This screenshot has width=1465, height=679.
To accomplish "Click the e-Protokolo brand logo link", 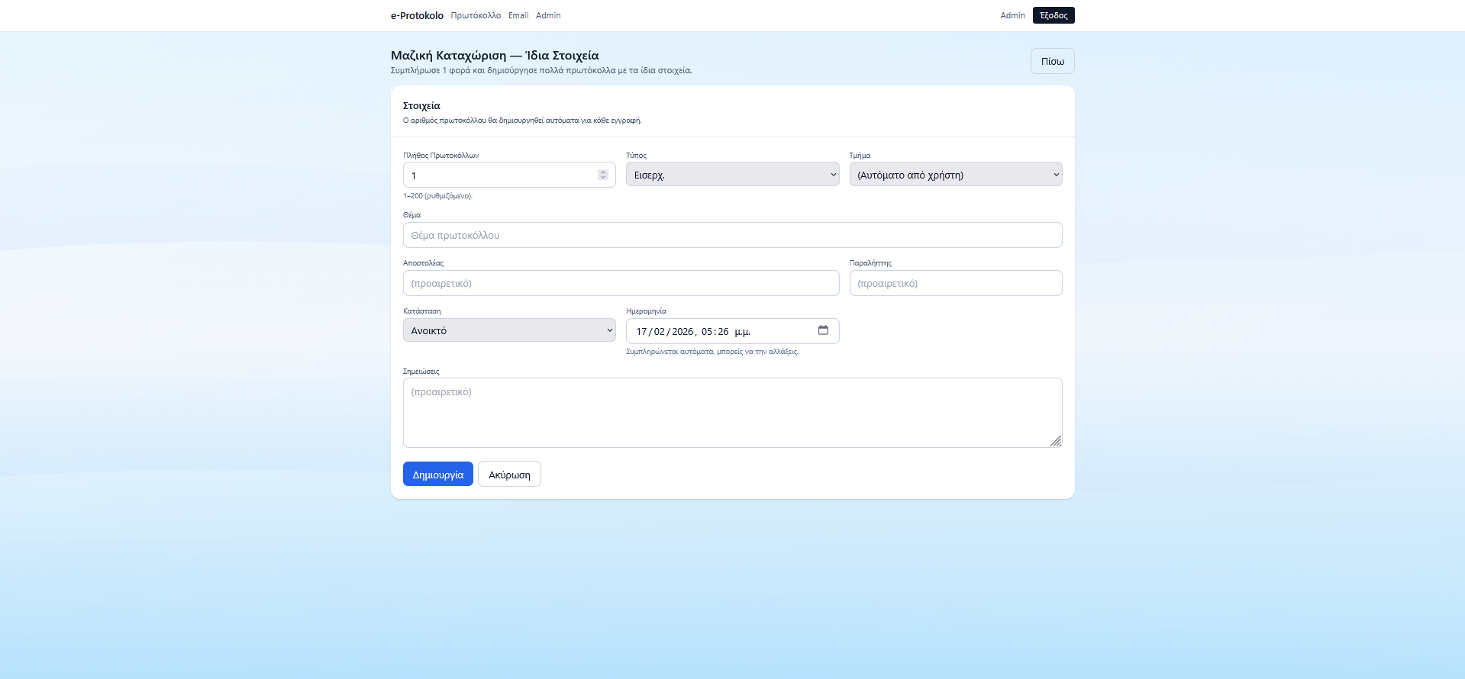I will [417, 15].
